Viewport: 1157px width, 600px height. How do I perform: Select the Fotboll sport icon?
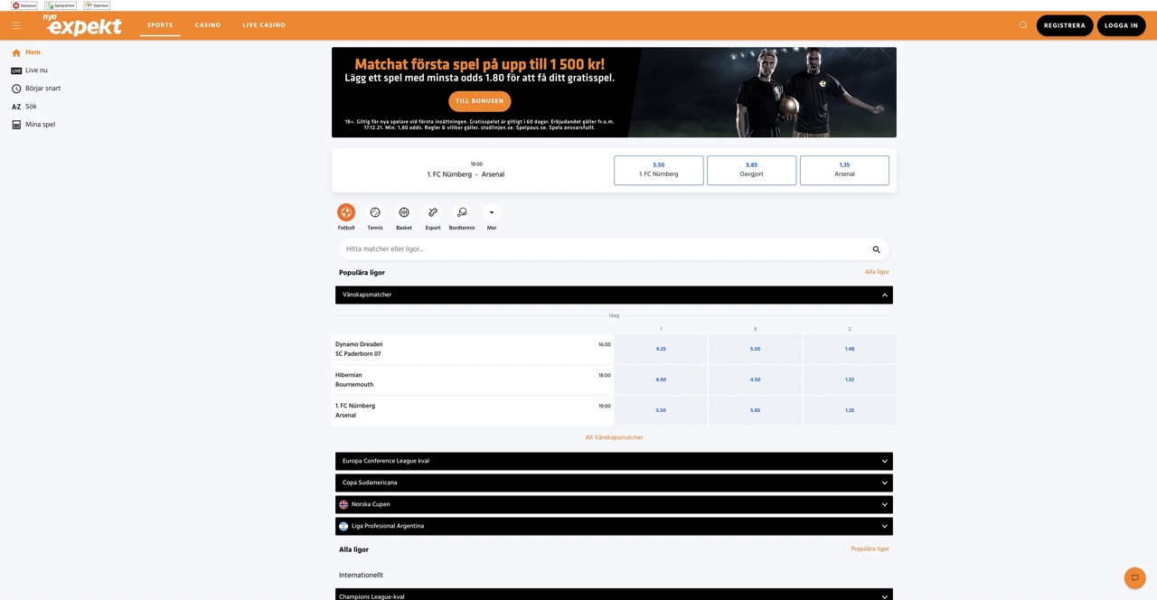tap(346, 212)
